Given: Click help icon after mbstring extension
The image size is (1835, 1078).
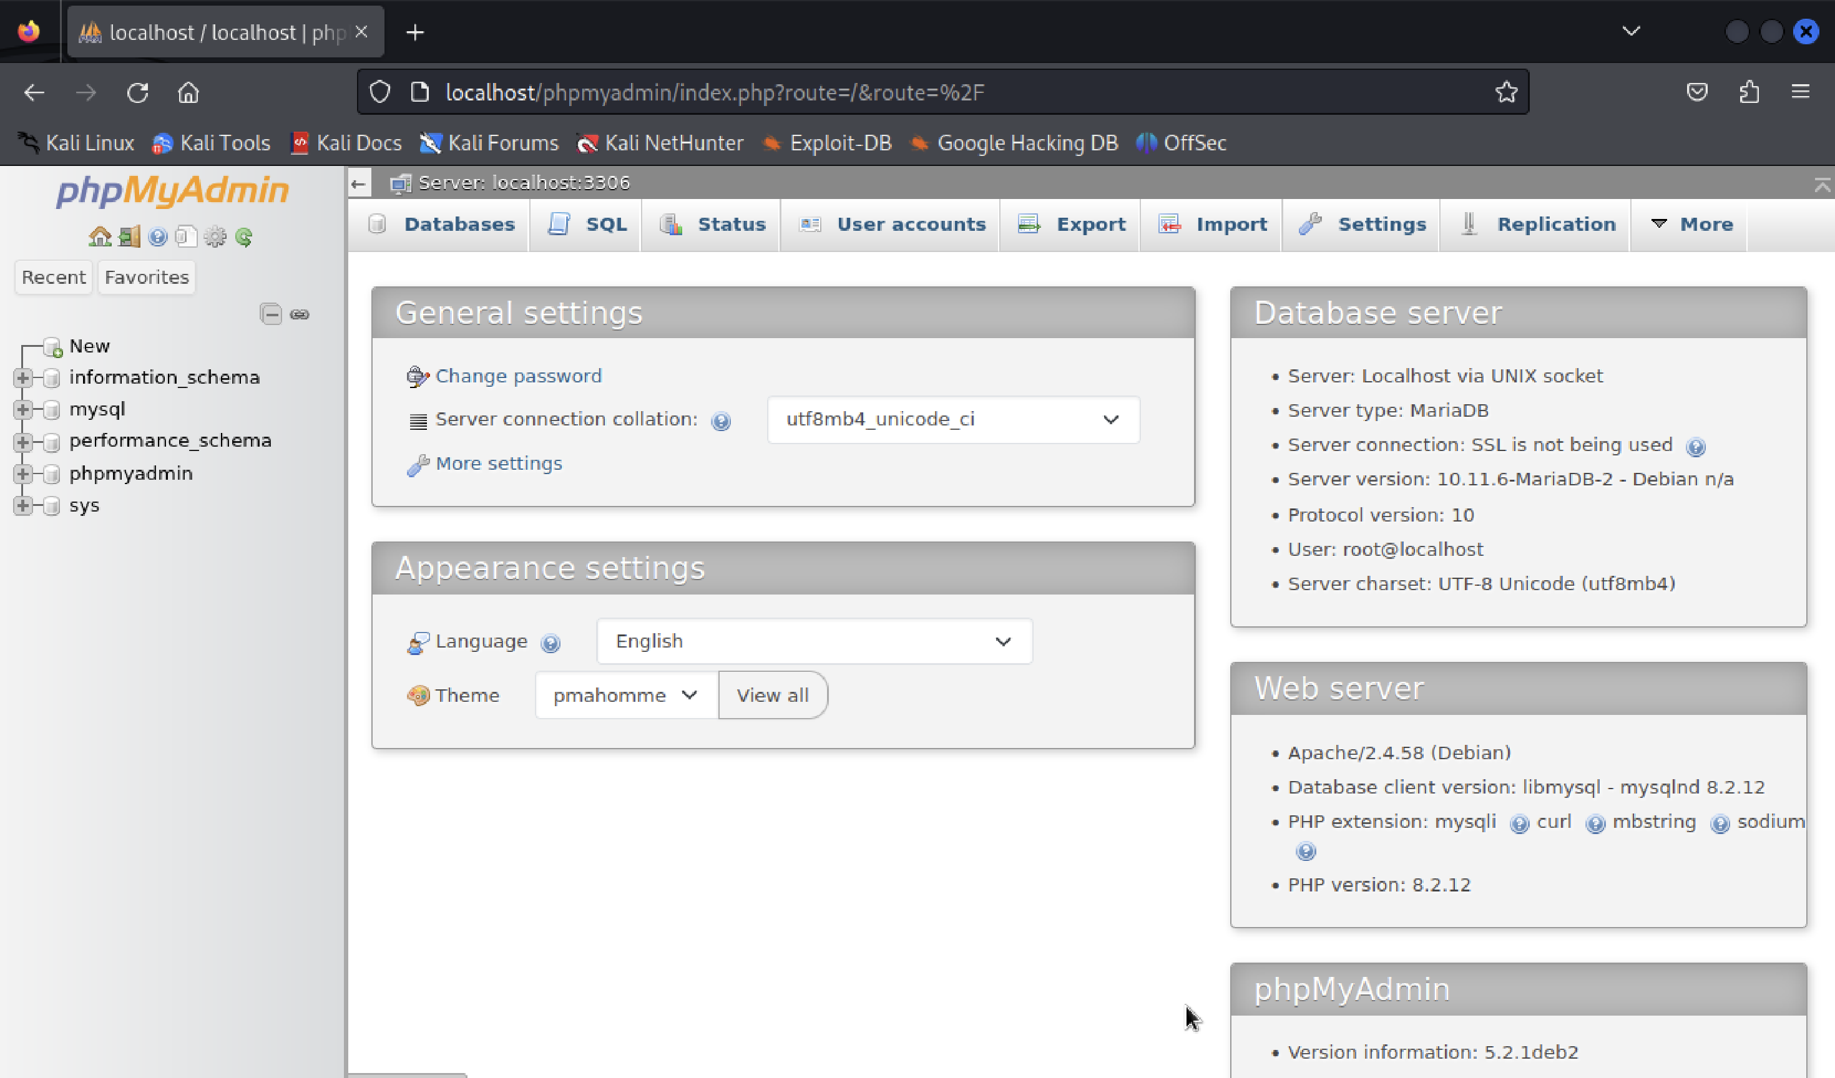Looking at the screenshot, I should tap(1720, 824).
